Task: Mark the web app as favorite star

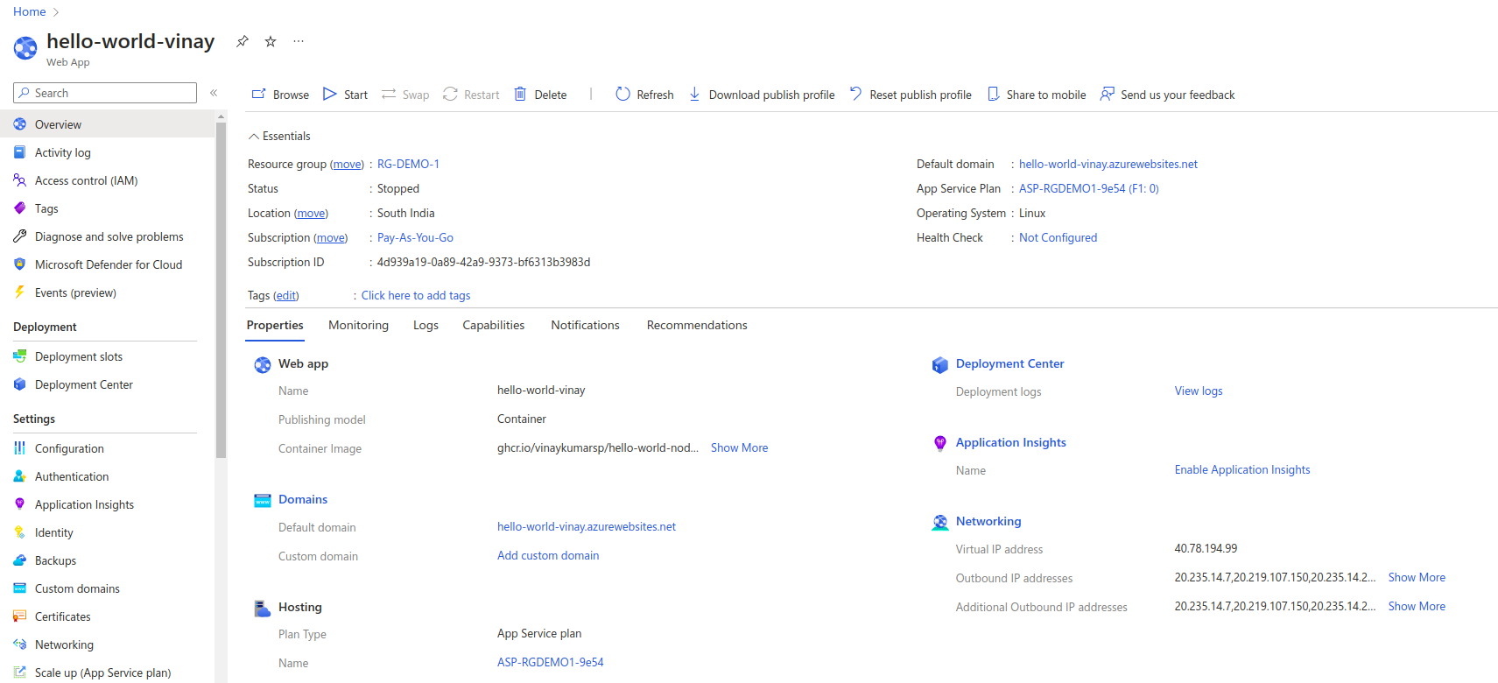Action: [271, 41]
